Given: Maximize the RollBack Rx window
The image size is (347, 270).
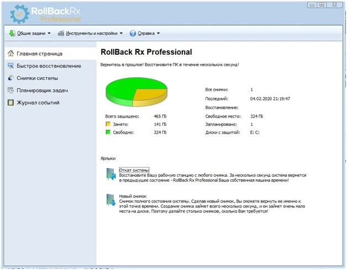Looking at the screenshot, I should point(322,5).
